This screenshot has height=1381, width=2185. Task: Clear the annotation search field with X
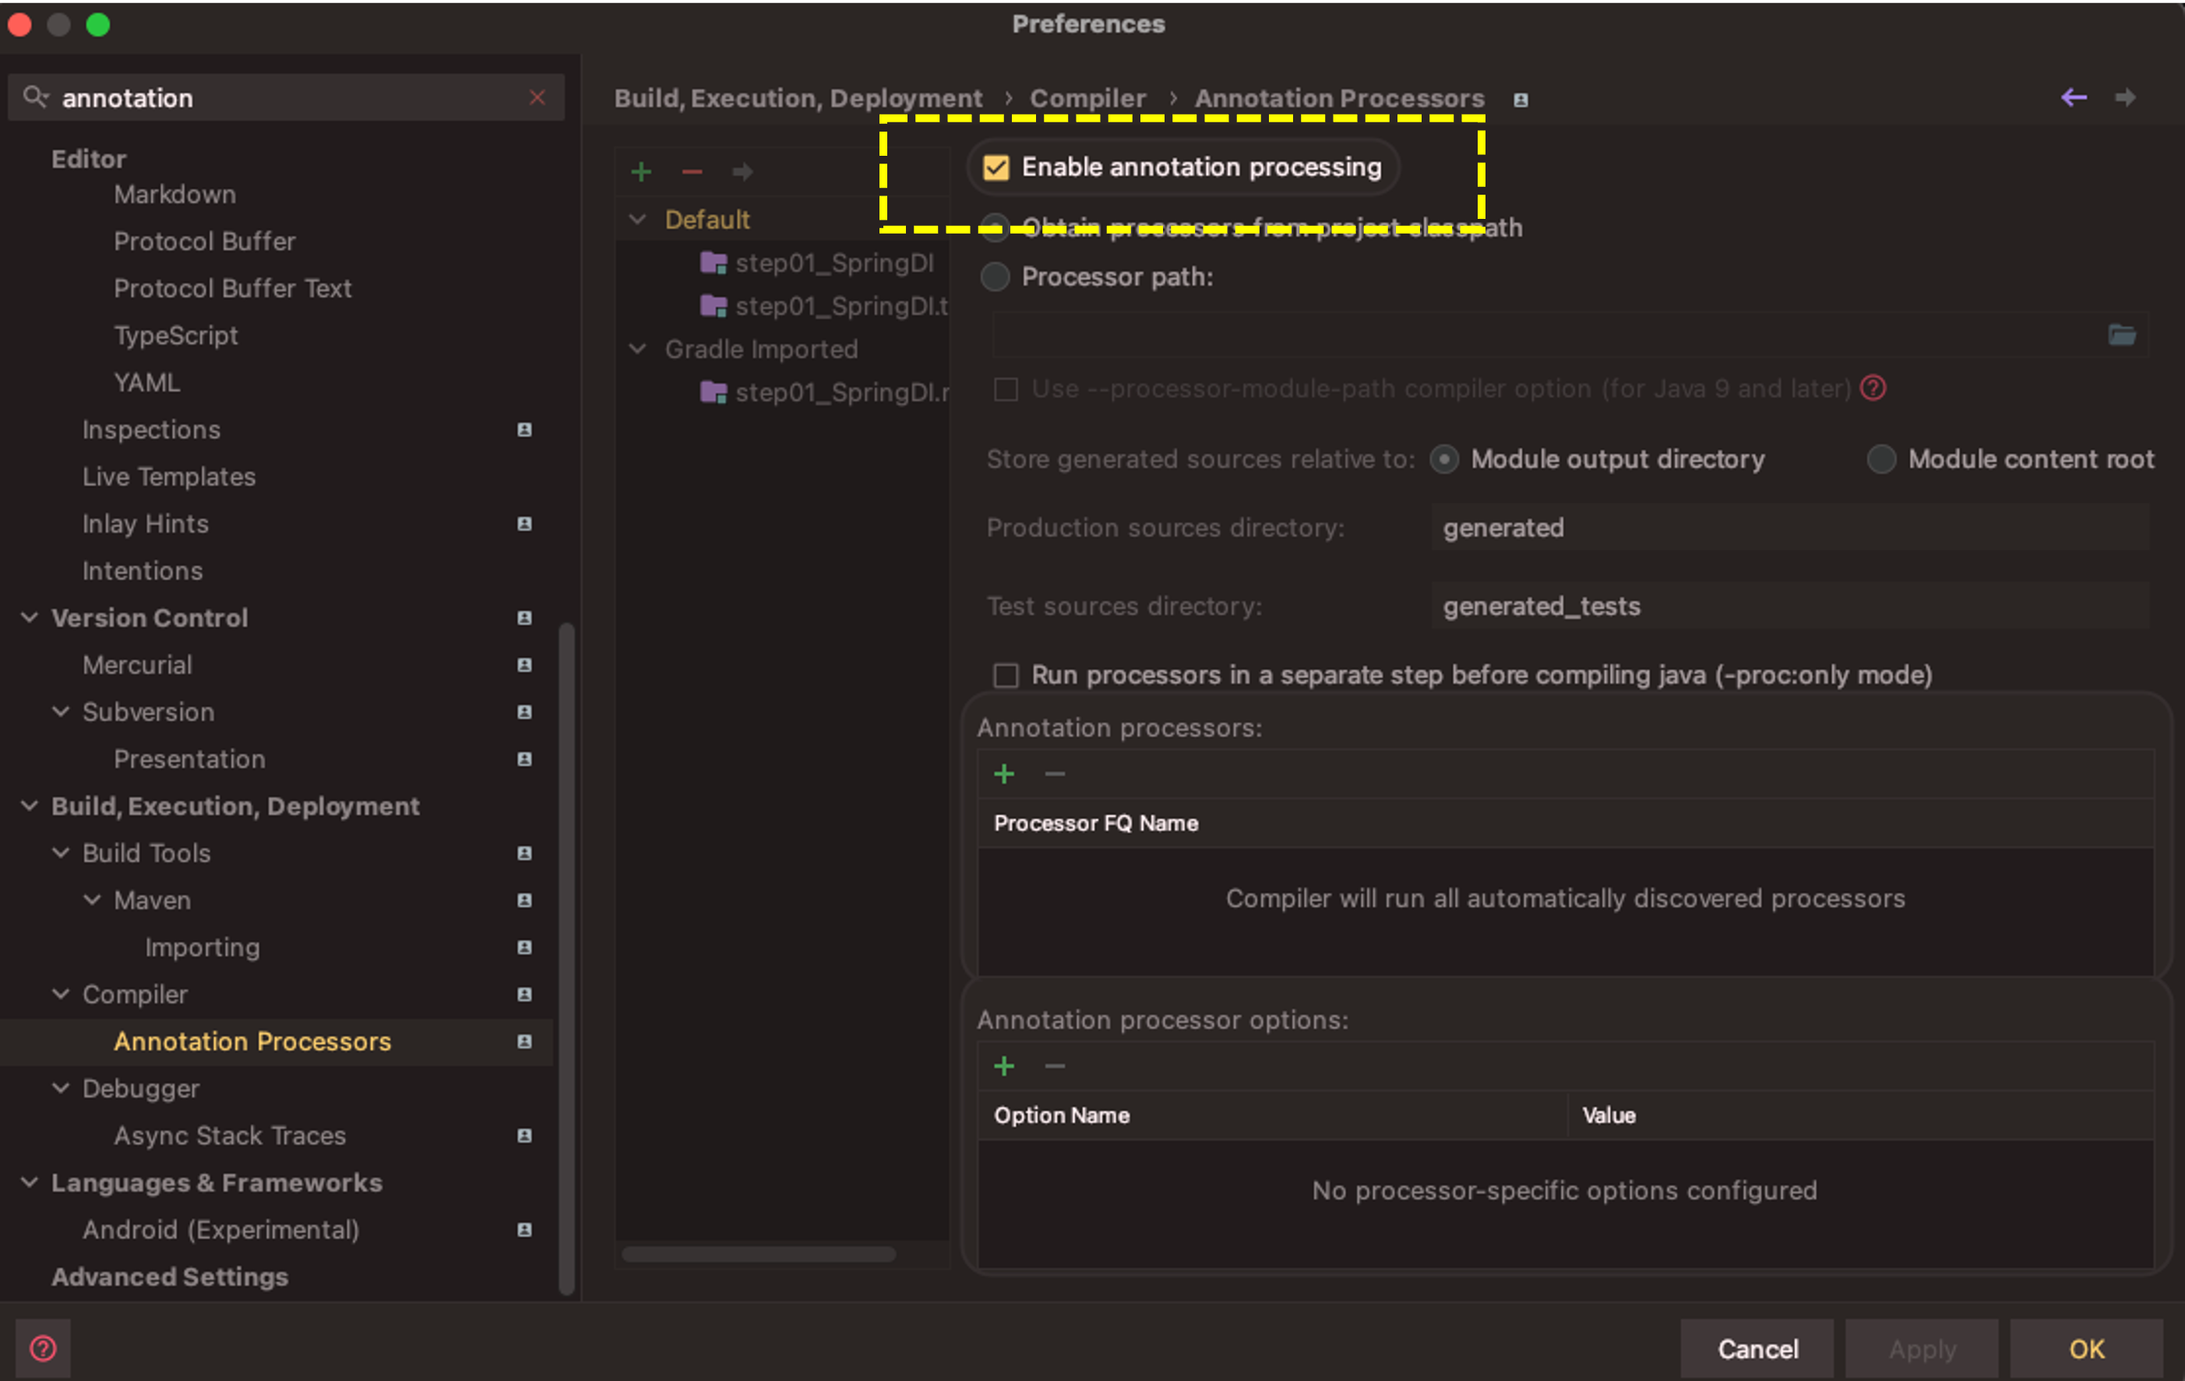pos(537,97)
